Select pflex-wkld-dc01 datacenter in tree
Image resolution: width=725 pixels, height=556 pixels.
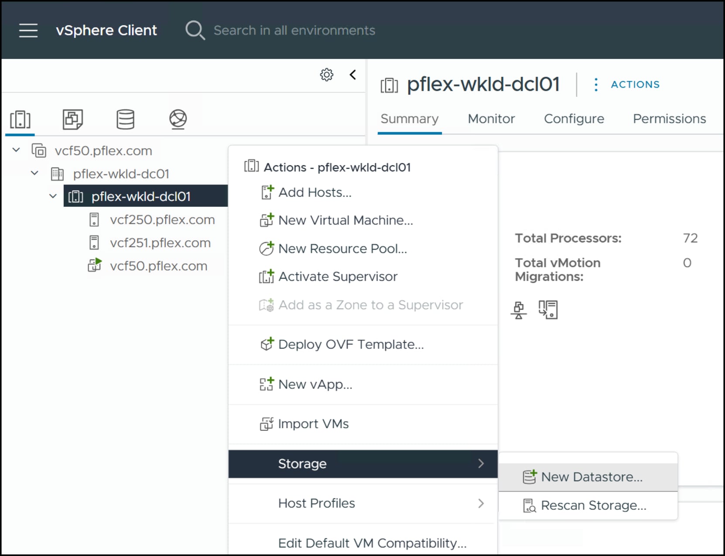coord(121,174)
